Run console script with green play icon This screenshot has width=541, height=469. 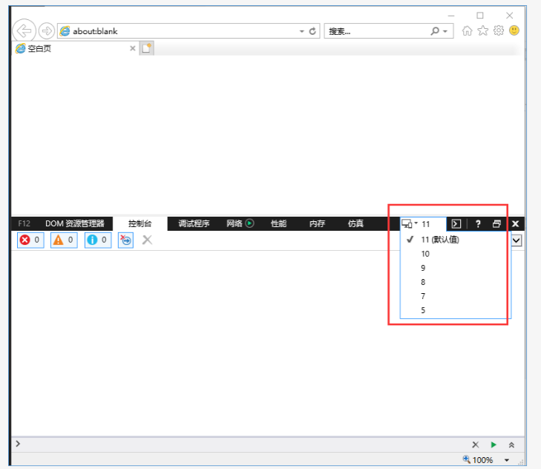pyautogui.click(x=494, y=445)
